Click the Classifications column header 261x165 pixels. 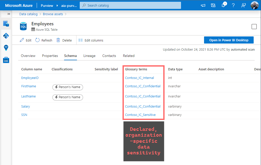(62, 69)
